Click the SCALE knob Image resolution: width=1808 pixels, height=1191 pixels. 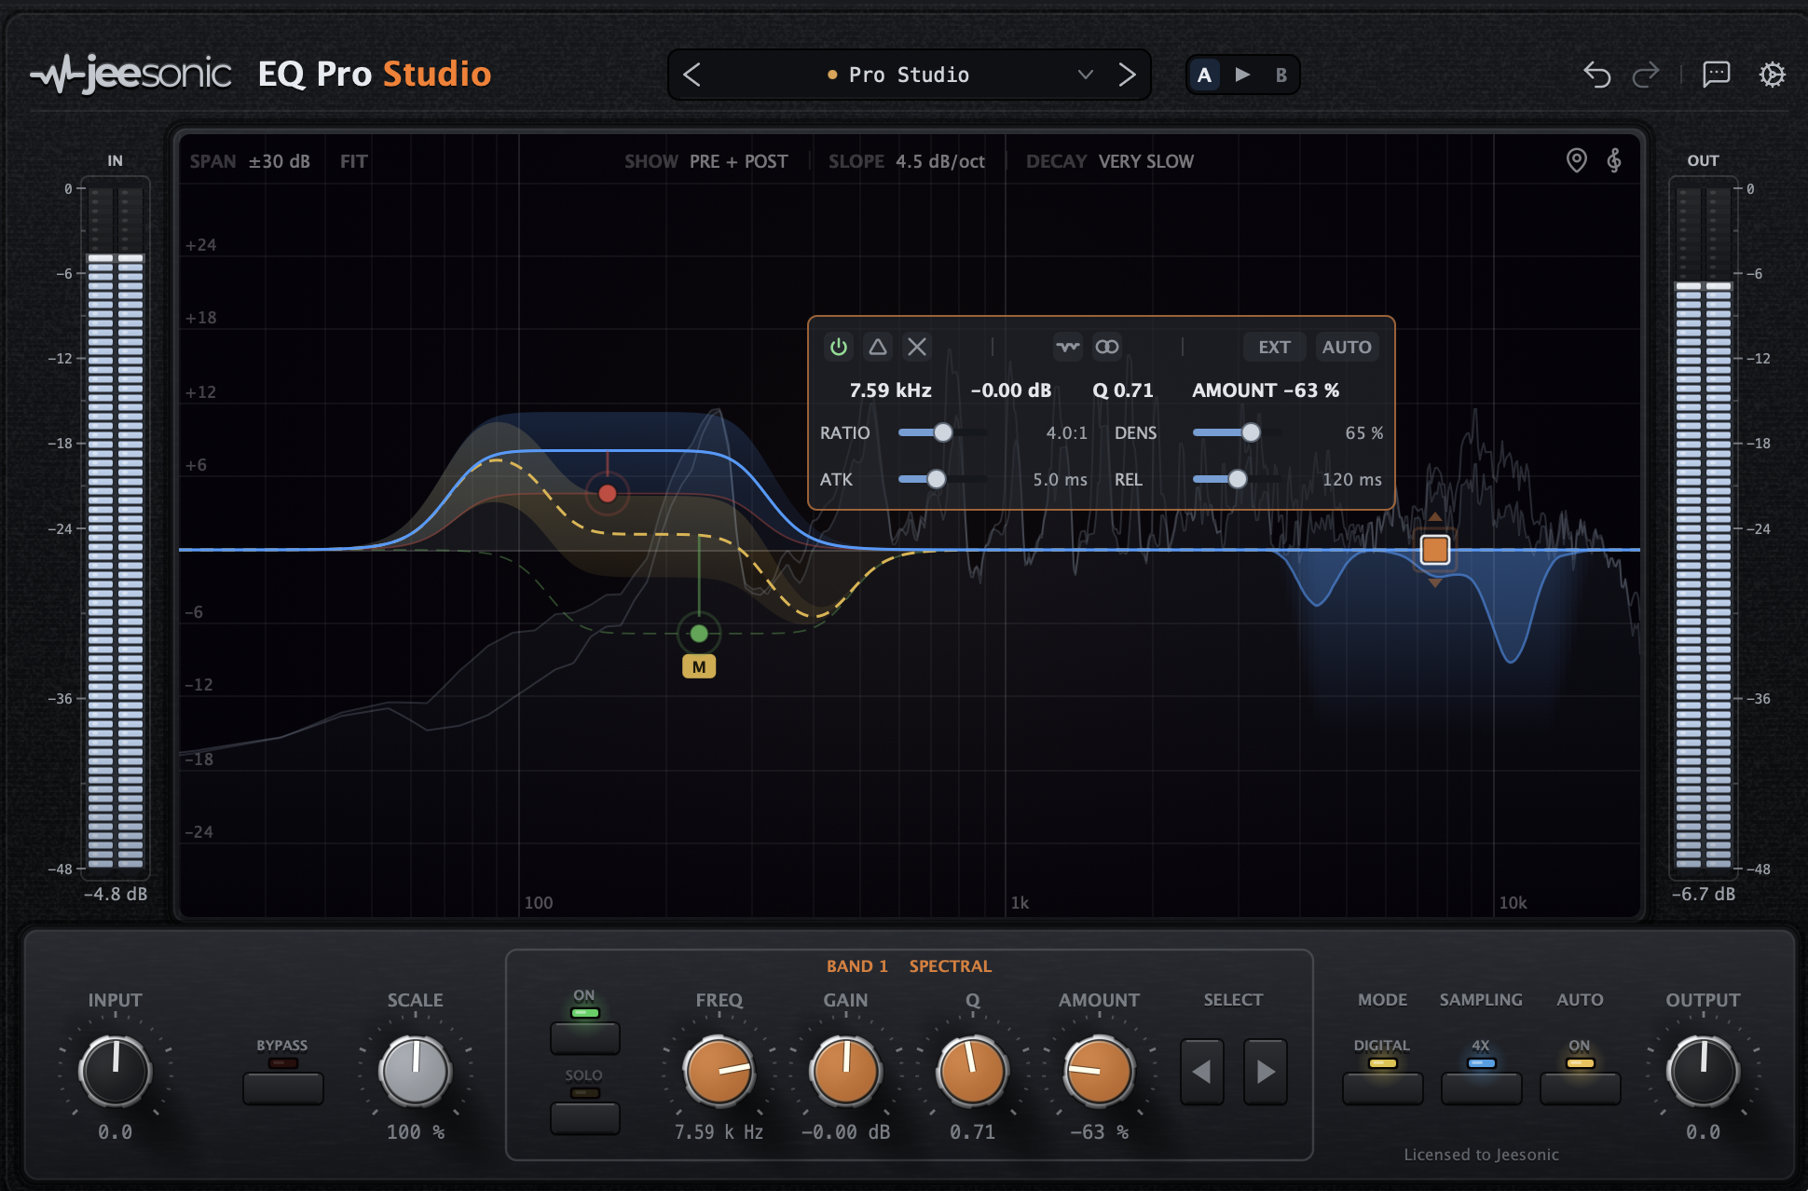(x=415, y=1071)
